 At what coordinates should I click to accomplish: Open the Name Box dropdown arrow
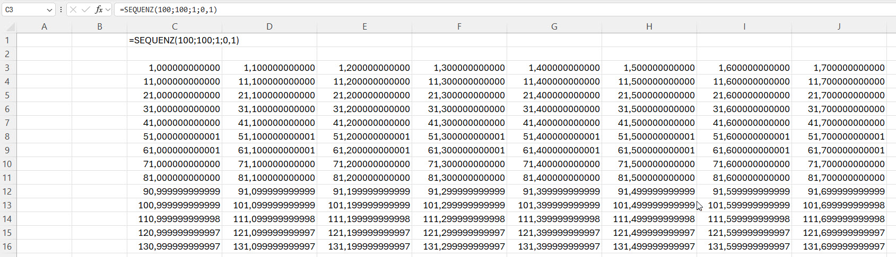49,10
